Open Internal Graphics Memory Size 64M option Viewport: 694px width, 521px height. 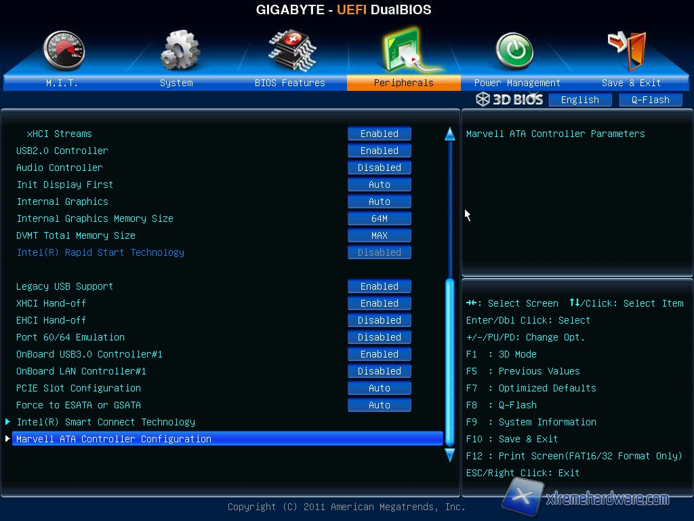click(x=380, y=218)
